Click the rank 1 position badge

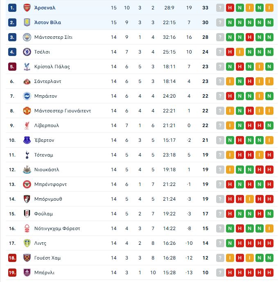click(12, 8)
